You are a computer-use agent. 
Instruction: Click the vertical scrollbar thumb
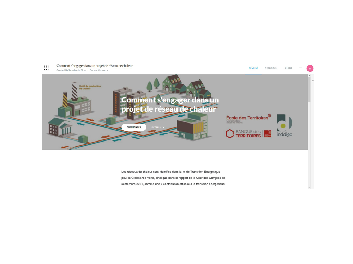[x=309, y=90]
